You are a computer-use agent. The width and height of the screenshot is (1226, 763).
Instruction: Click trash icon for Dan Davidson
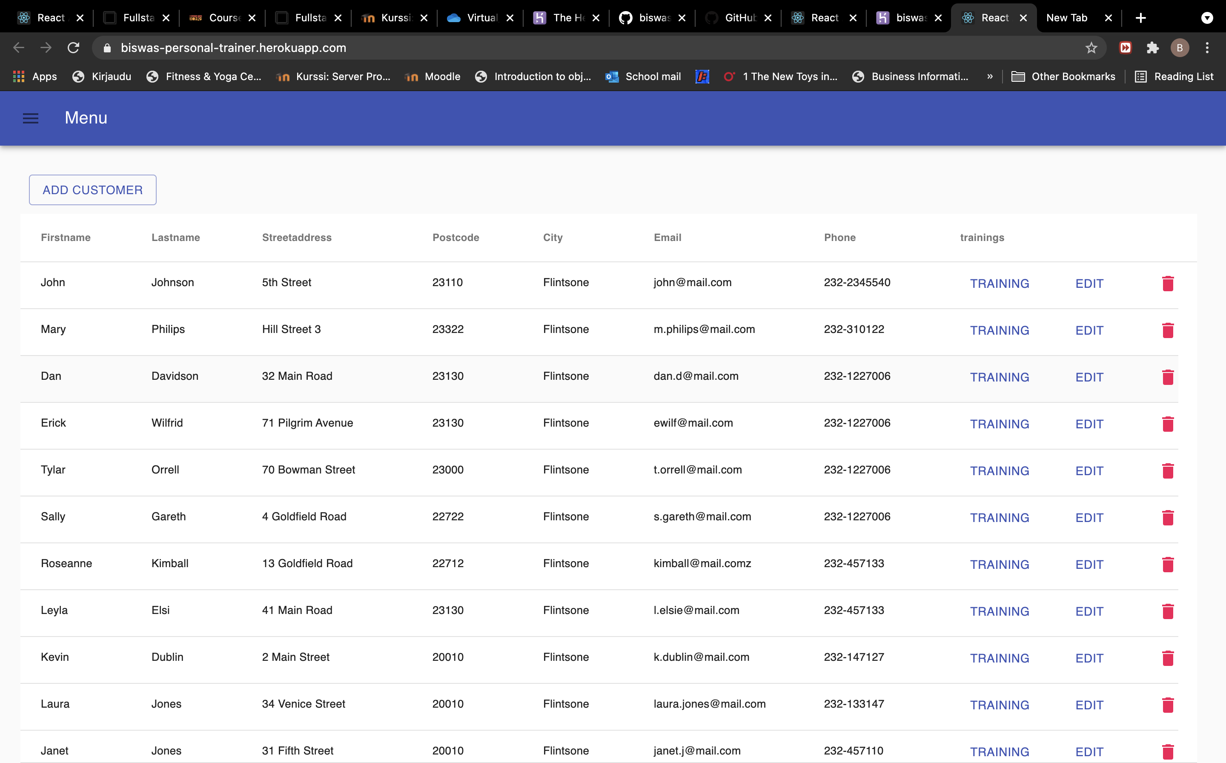click(x=1168, y=377)
